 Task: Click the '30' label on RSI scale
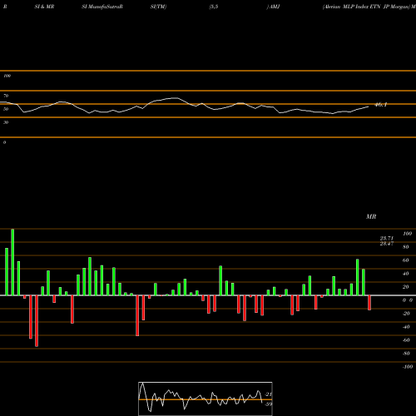coord(6,122)
